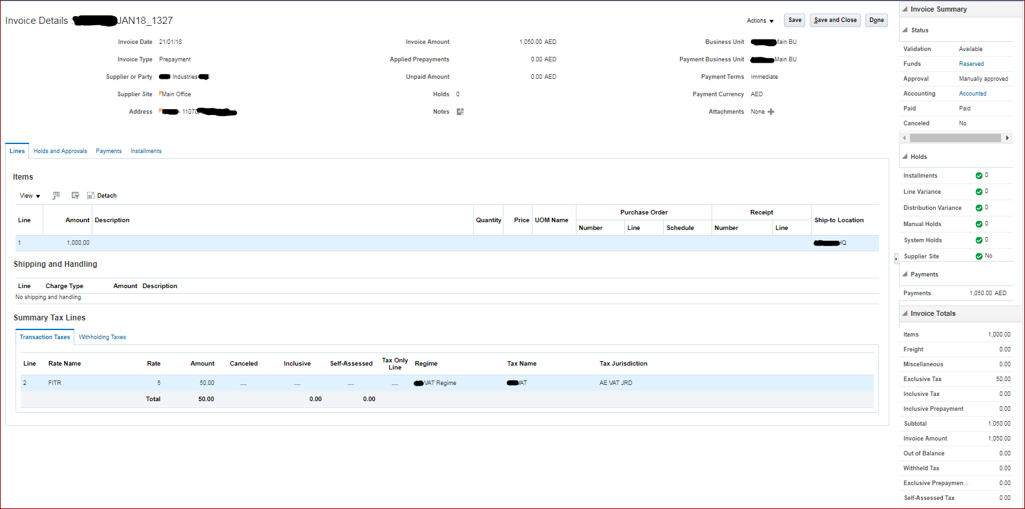Collapse the Invoice Summary section
The width and height of the screenshot is (1025, 509).
[905, 9]
